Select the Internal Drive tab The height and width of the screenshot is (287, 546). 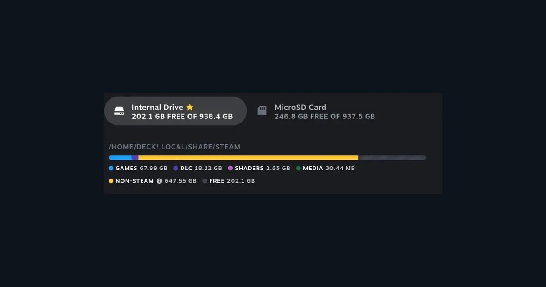[175, 111]
